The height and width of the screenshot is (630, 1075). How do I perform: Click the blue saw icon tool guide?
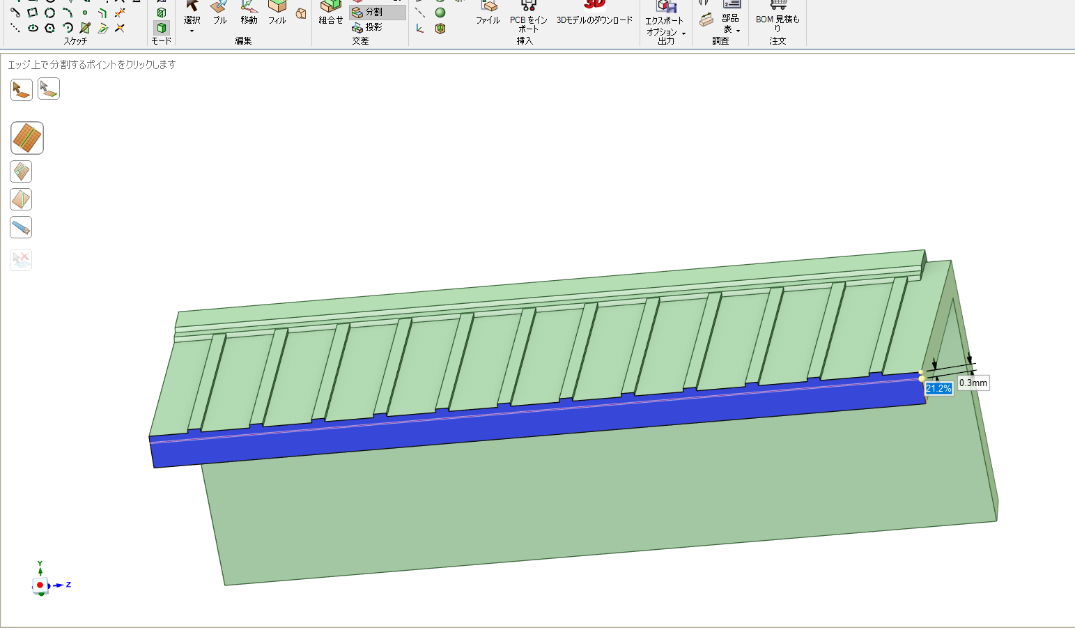[x=21, y=227]
